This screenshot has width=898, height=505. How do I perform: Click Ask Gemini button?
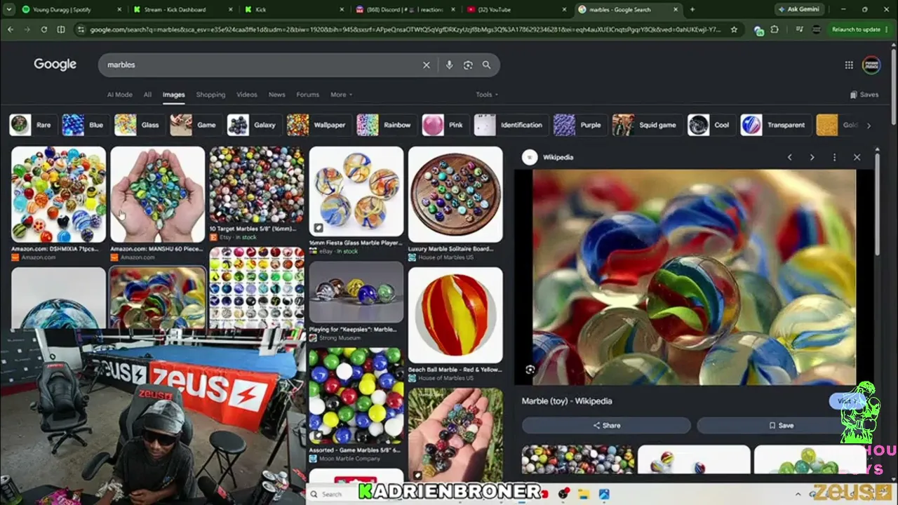[x=799, y=10]
